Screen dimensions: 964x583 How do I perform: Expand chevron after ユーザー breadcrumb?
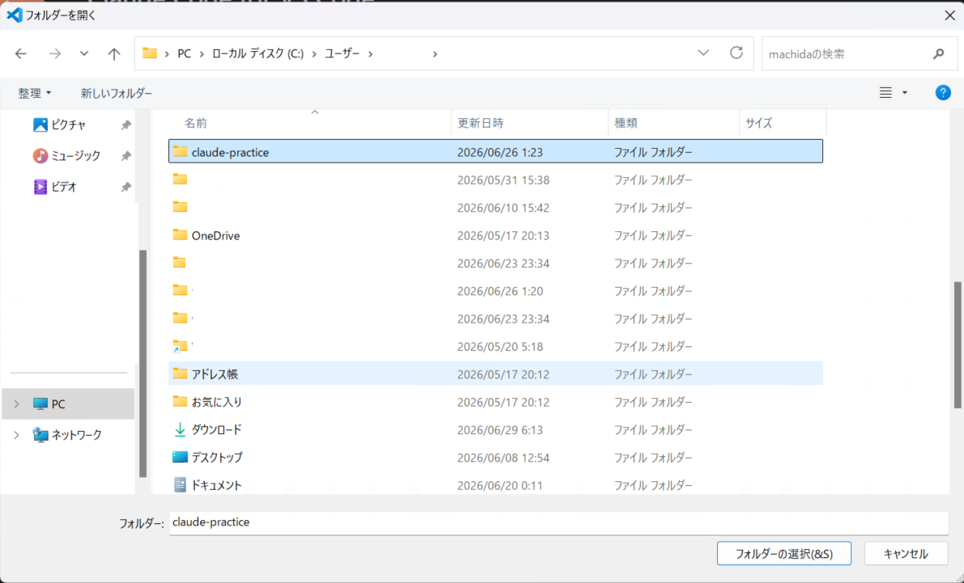tap(370, 54)
